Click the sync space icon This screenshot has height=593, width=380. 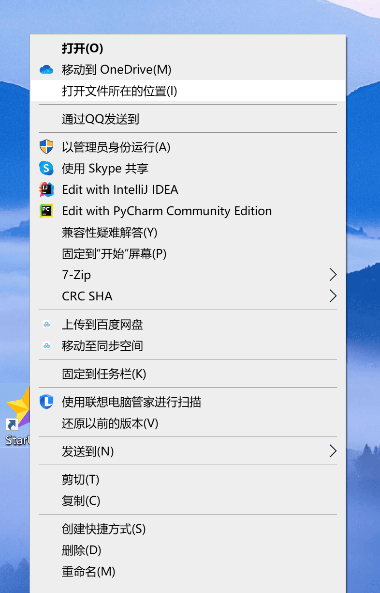[x=46, y=345]
